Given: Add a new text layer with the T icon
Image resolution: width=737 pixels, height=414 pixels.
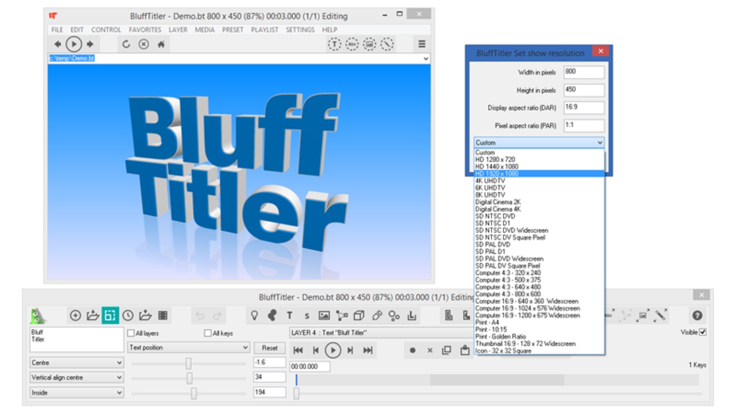Looking at the screenshot, I should pyautogui.click(x=289, y=316).
